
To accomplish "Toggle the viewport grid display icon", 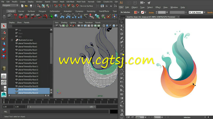I will click(x=79, y=26).
